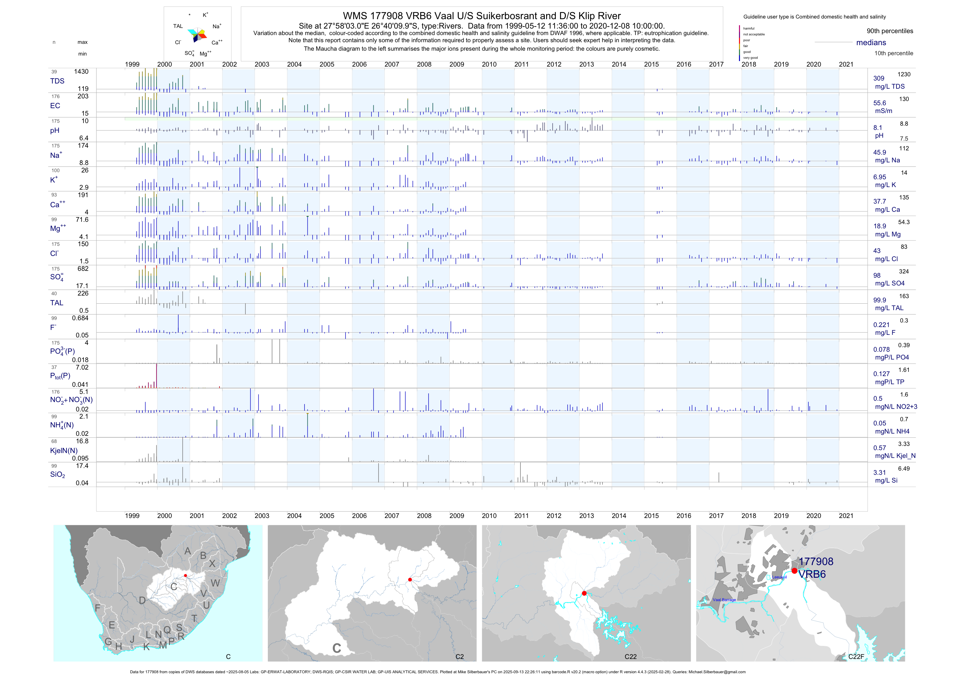Image resolution: width=964 pixels, height=682 pixels.
Task: Click the large grey C letter on C2 map
Action: (336, 649)
